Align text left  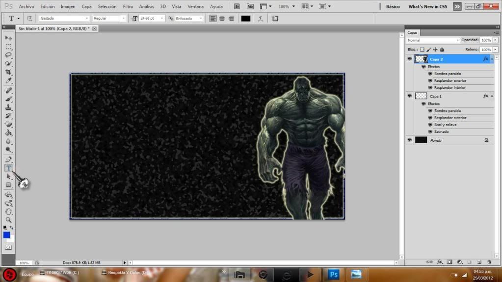(x=212, y=19)
